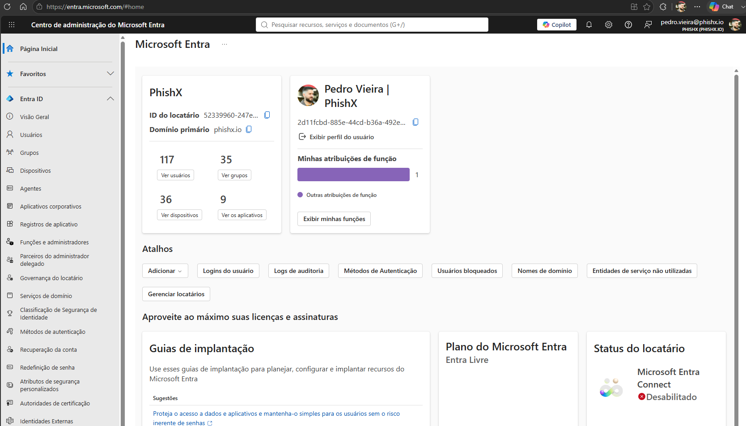Open the app launcher waffle icon

click(12, 25)
